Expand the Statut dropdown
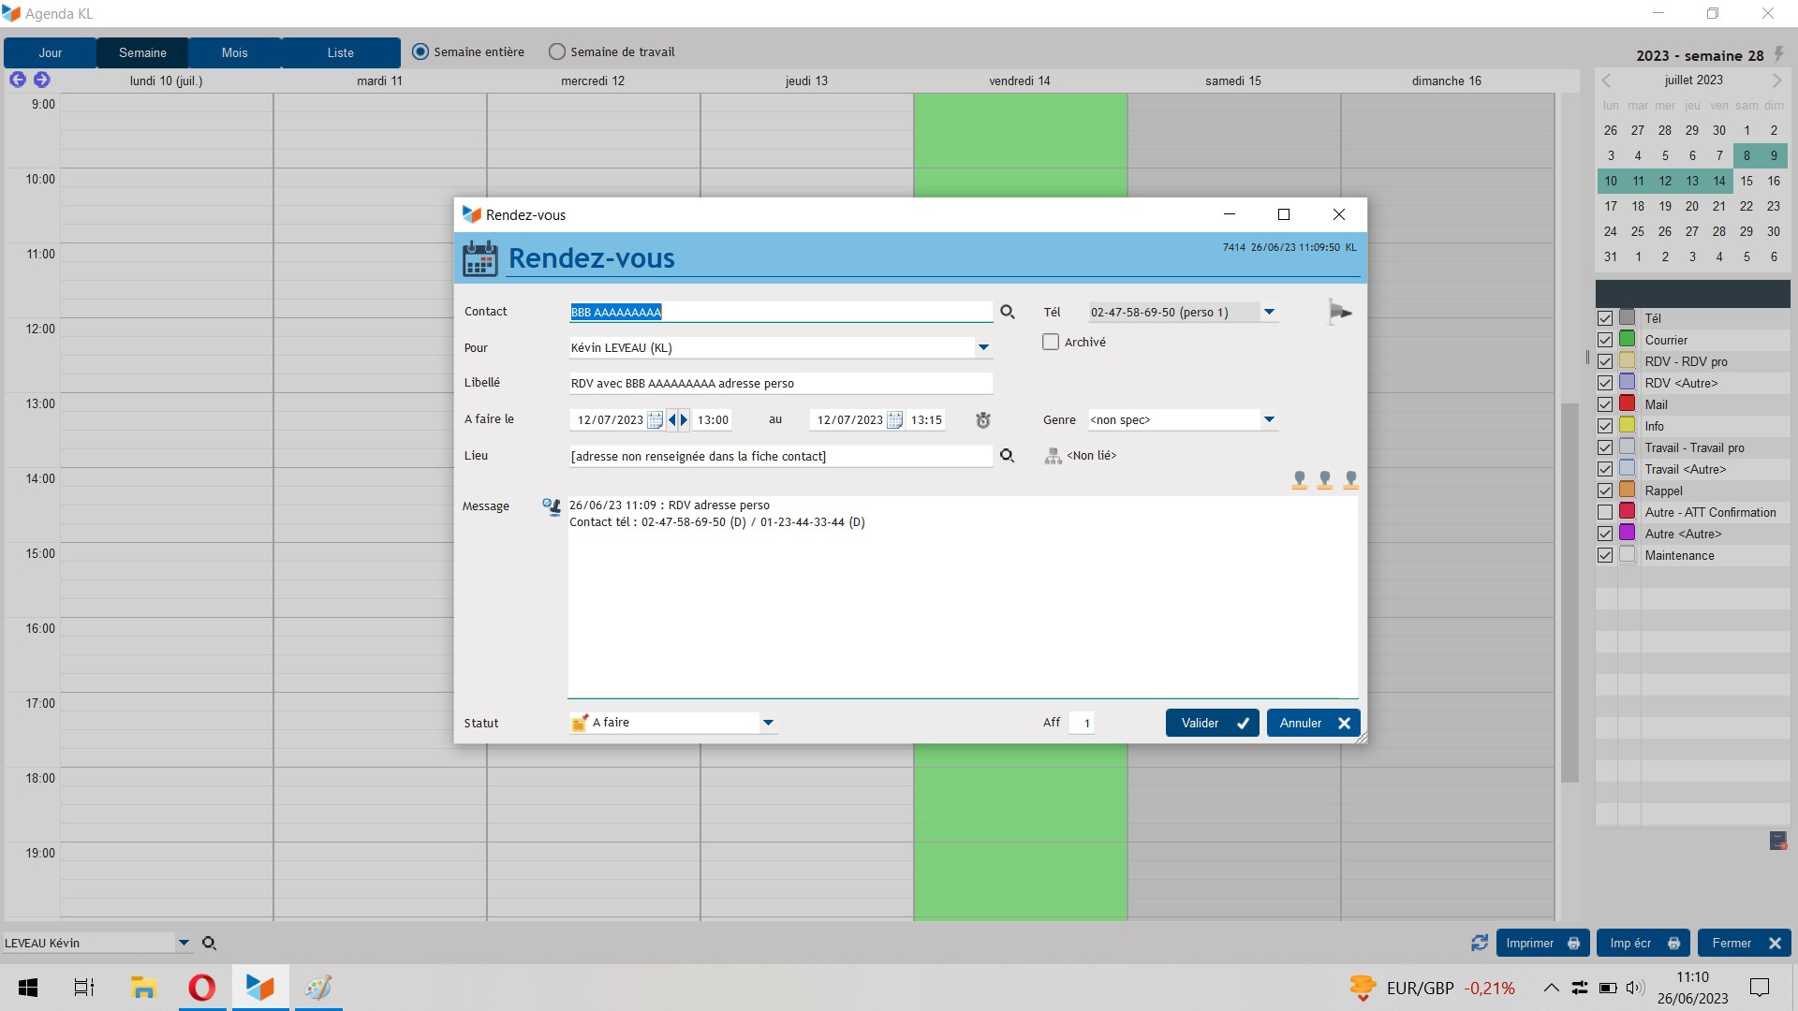1798x1011 pixels. (768, 723)
